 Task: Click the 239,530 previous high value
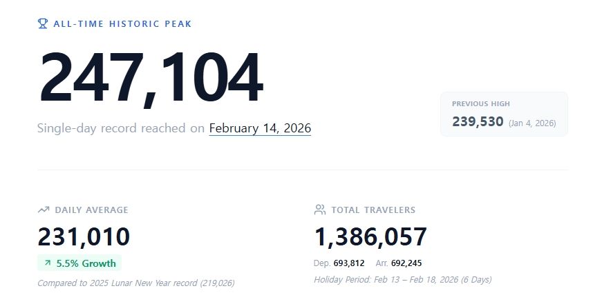click(x=478, y=122)
